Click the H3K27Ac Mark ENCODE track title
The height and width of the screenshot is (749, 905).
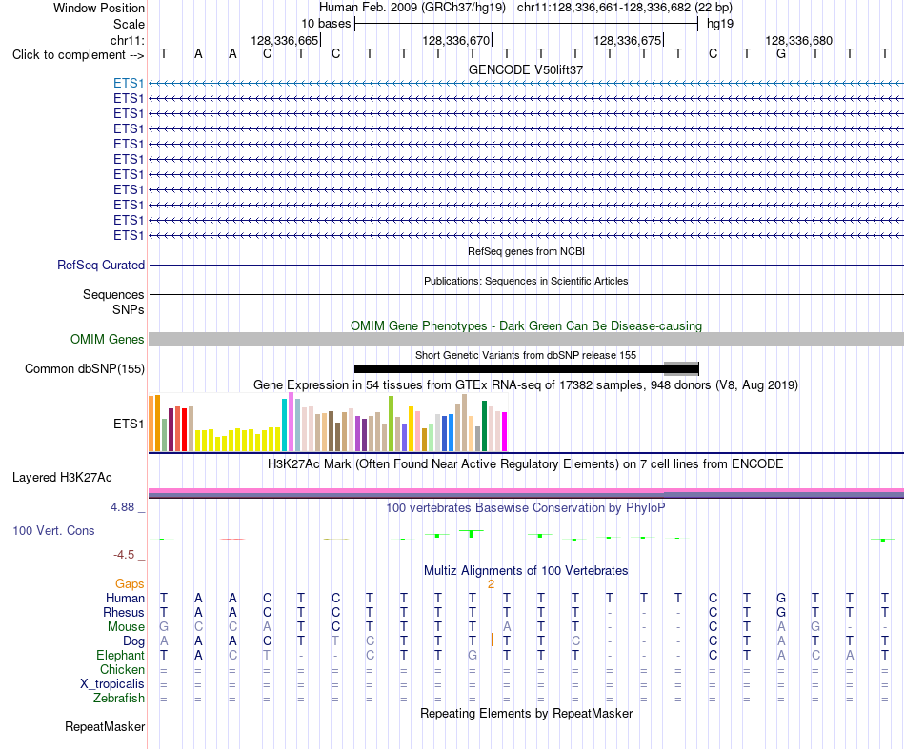526,464
